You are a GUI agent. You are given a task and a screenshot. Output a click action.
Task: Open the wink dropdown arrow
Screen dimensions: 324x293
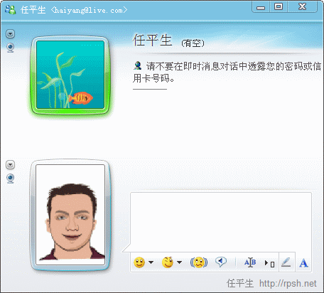click(180, 262)
